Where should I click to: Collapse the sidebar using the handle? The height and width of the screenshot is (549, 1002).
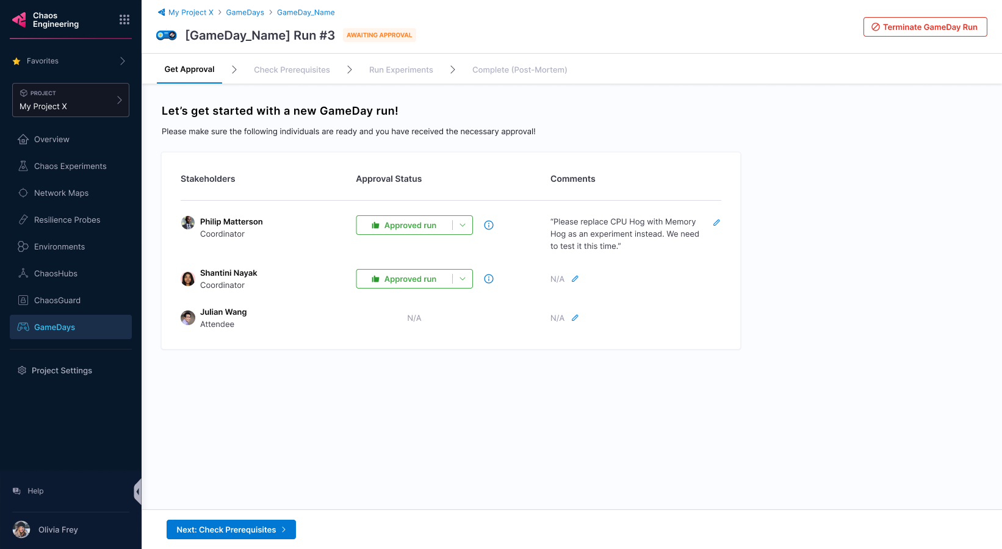tap(138, 492)
